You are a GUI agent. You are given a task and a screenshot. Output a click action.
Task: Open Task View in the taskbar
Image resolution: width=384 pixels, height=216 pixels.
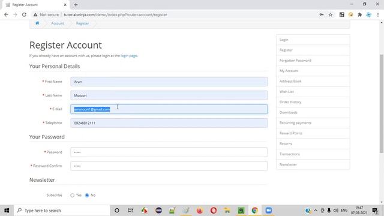130,211
